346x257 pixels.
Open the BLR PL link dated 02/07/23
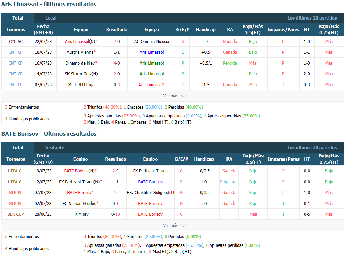16,204
